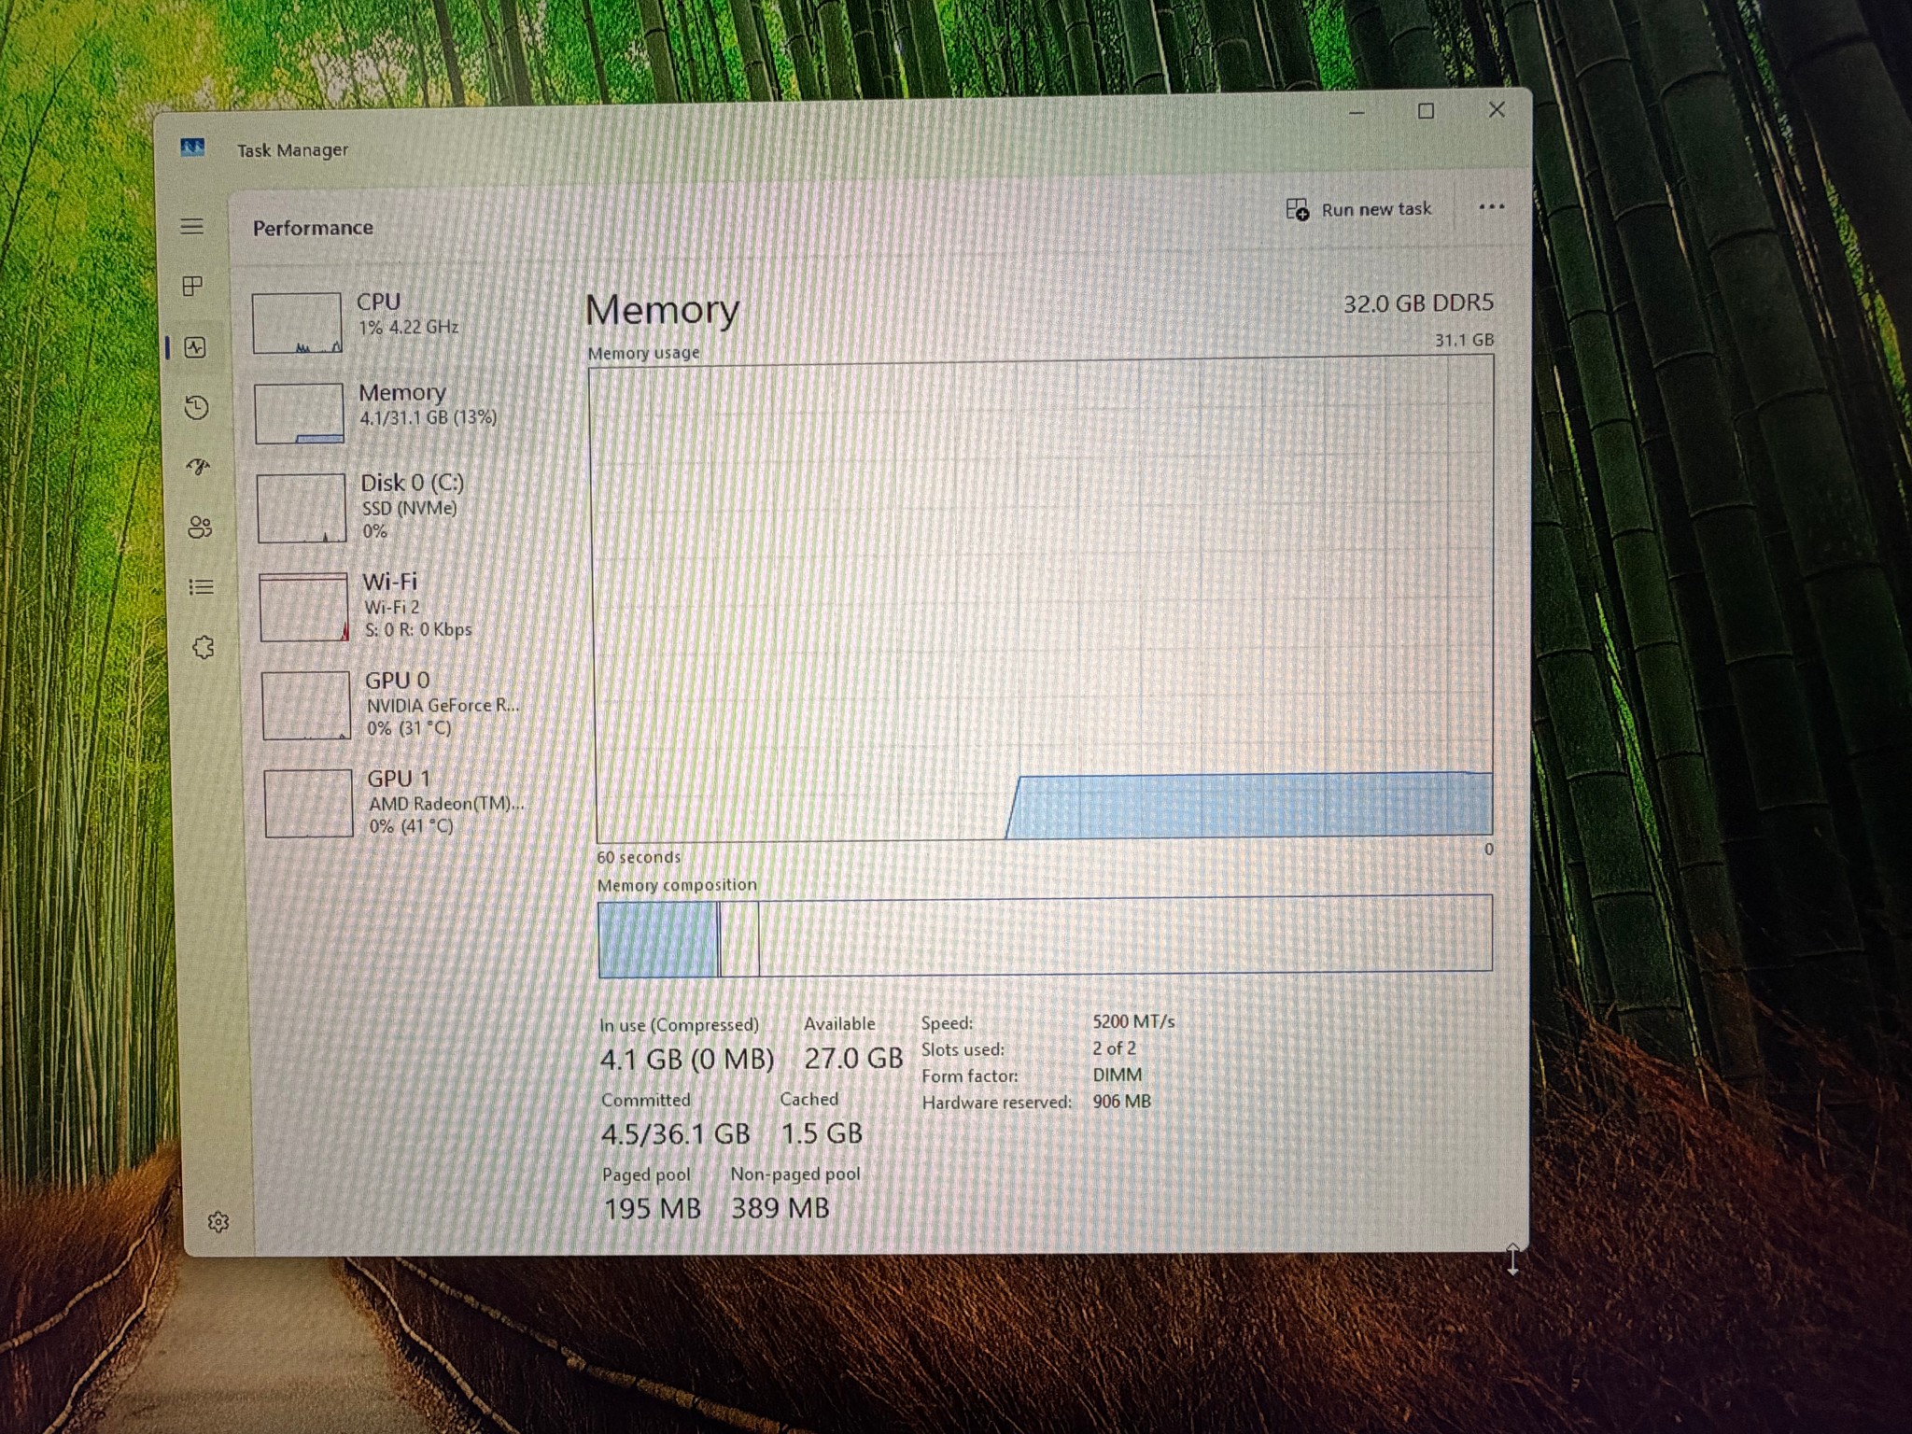This screenshot has height=1434, width=1912.
Task: Close the Task Manager window
Action: tap(1496, 109)
